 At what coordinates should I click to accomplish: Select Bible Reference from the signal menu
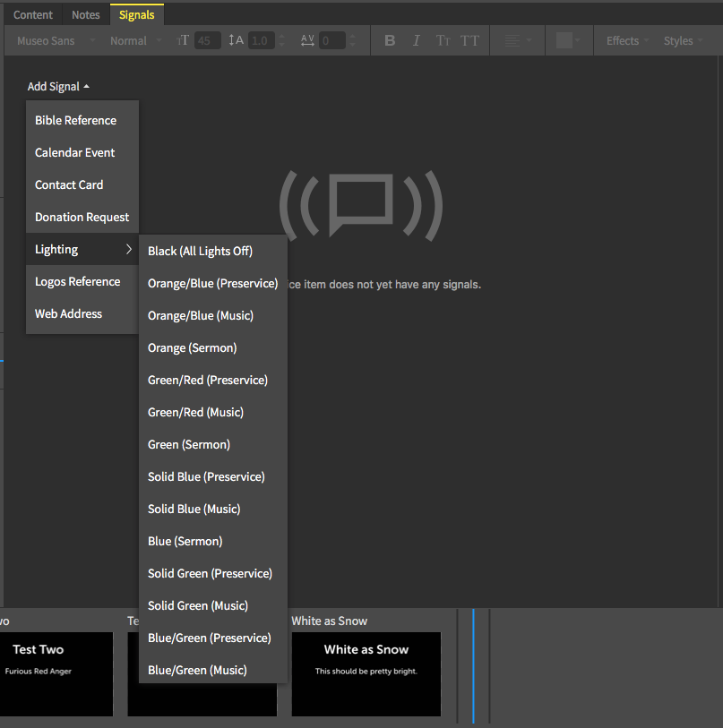76,121
